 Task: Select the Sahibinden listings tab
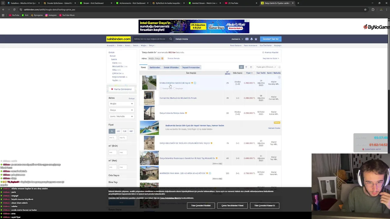[154, 67]
